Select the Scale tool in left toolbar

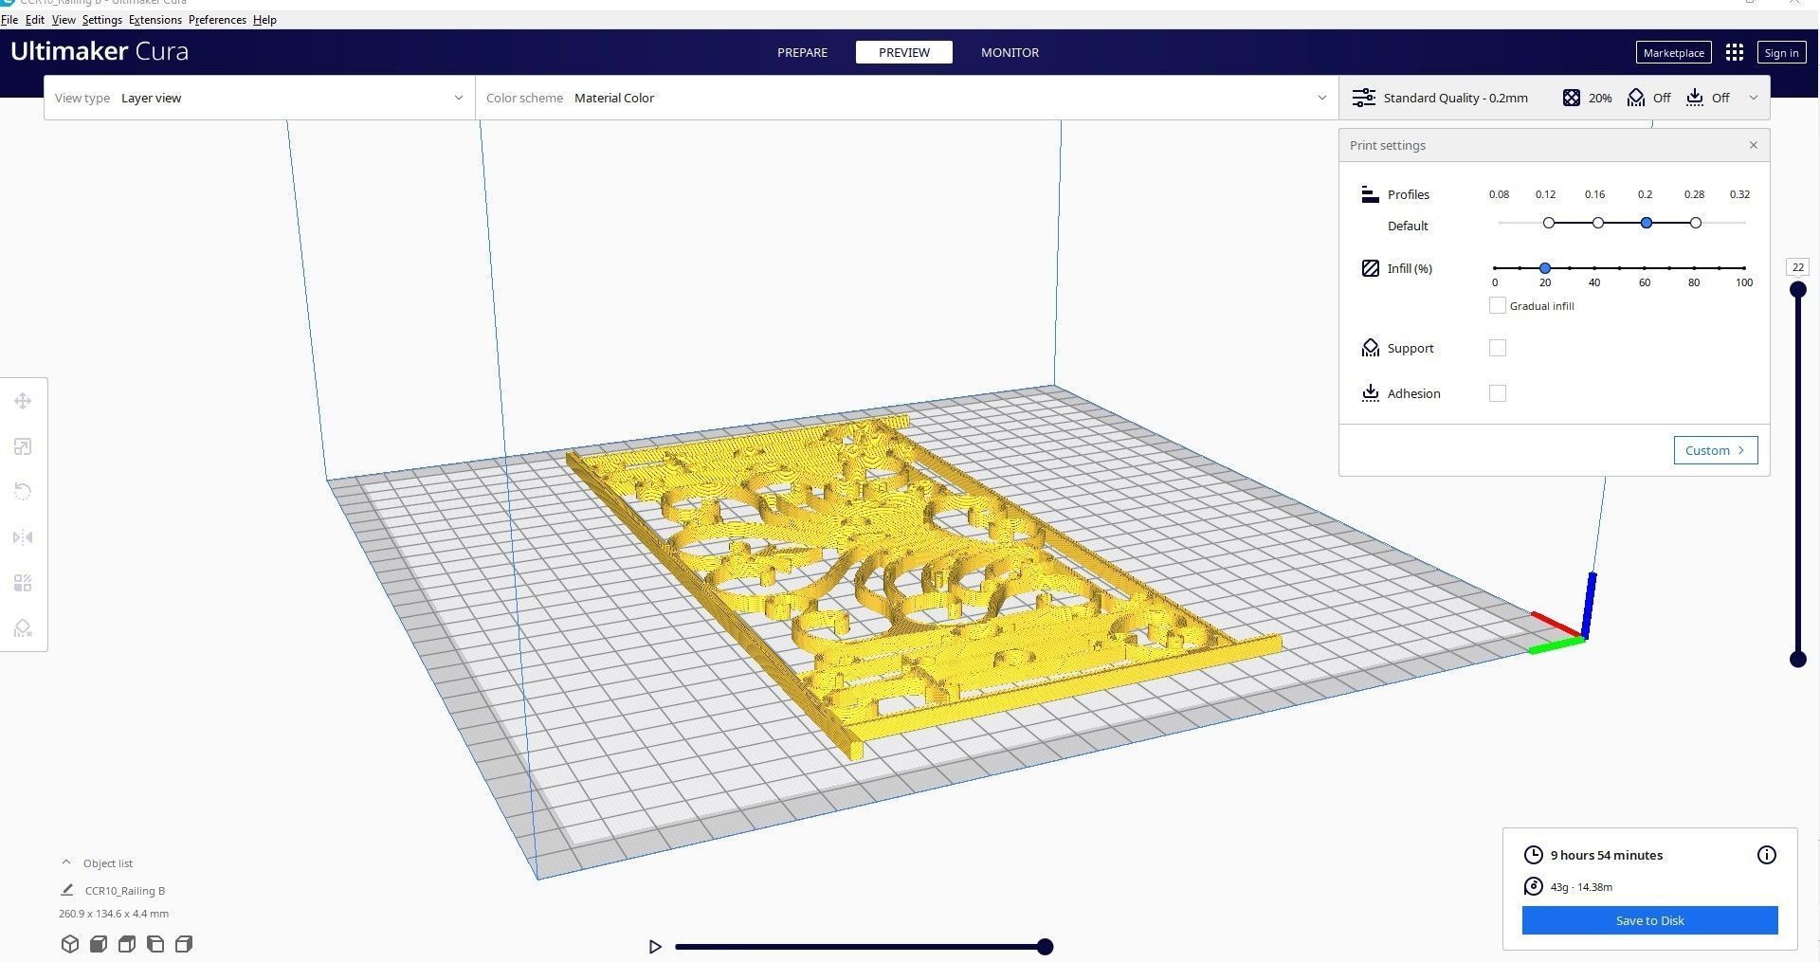[23, 446]
